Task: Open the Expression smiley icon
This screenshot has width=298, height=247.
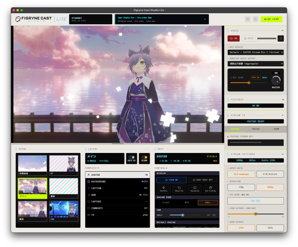Action: (195, 189)
